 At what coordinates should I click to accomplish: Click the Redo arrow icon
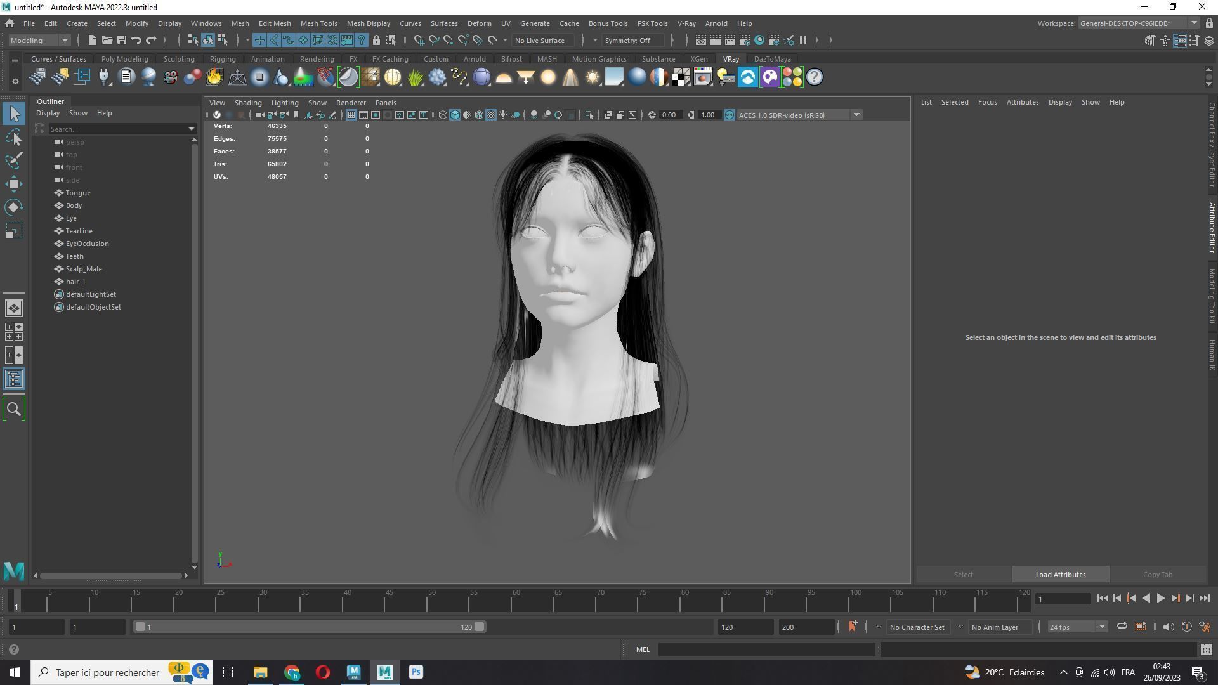[151, 41]
